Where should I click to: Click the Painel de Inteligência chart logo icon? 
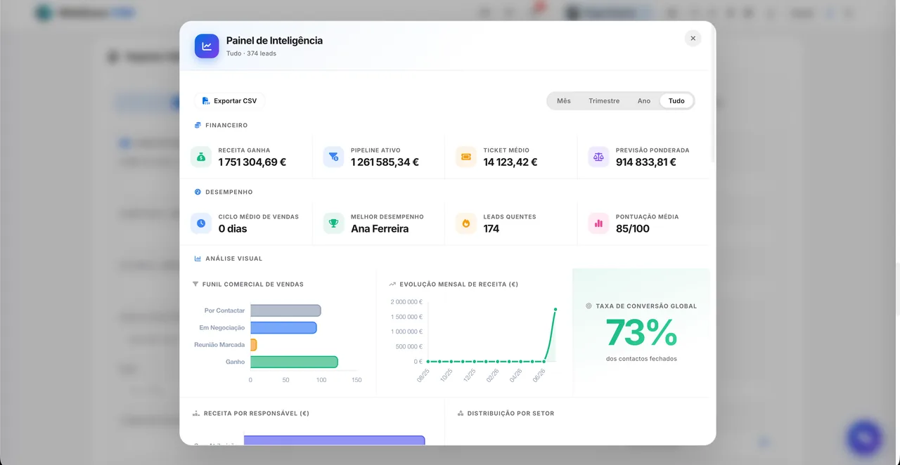coord(207,46)
